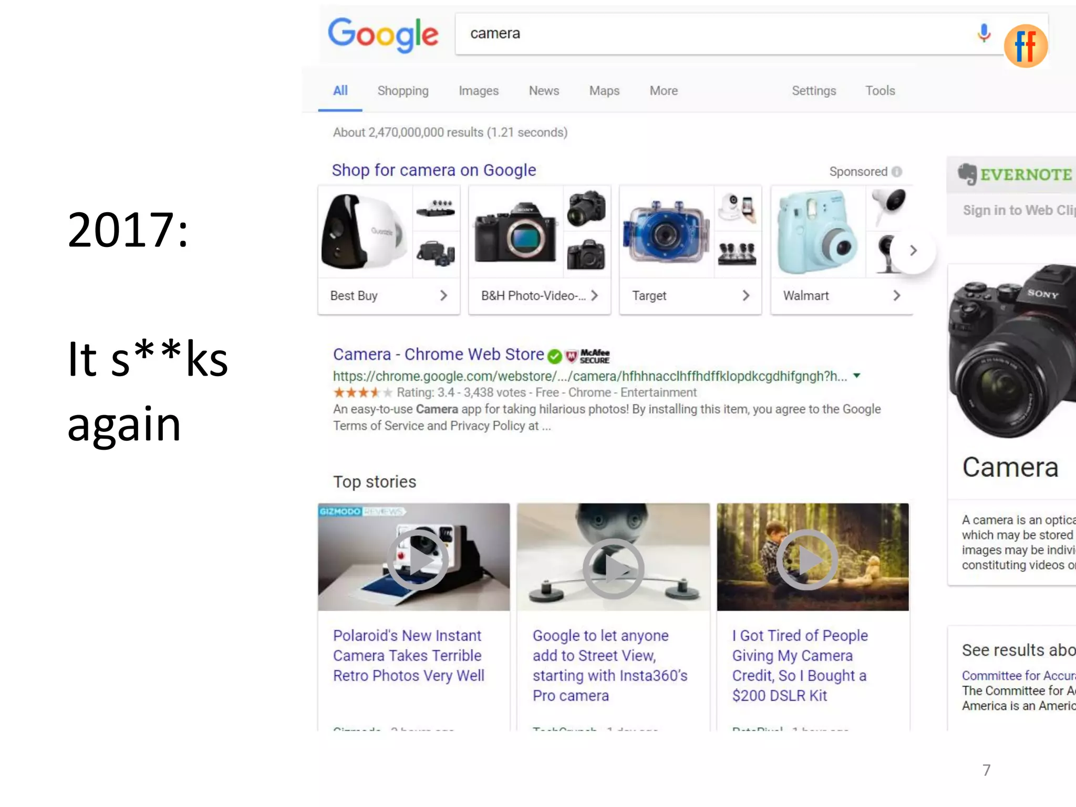Click the Evernote elephant icon
This screenshot has height=807, width=1076.
[x=967, y=174]
